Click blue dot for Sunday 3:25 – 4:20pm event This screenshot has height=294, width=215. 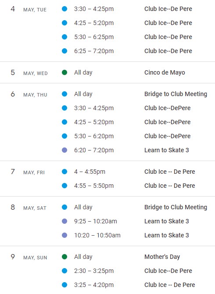(64, 285)
